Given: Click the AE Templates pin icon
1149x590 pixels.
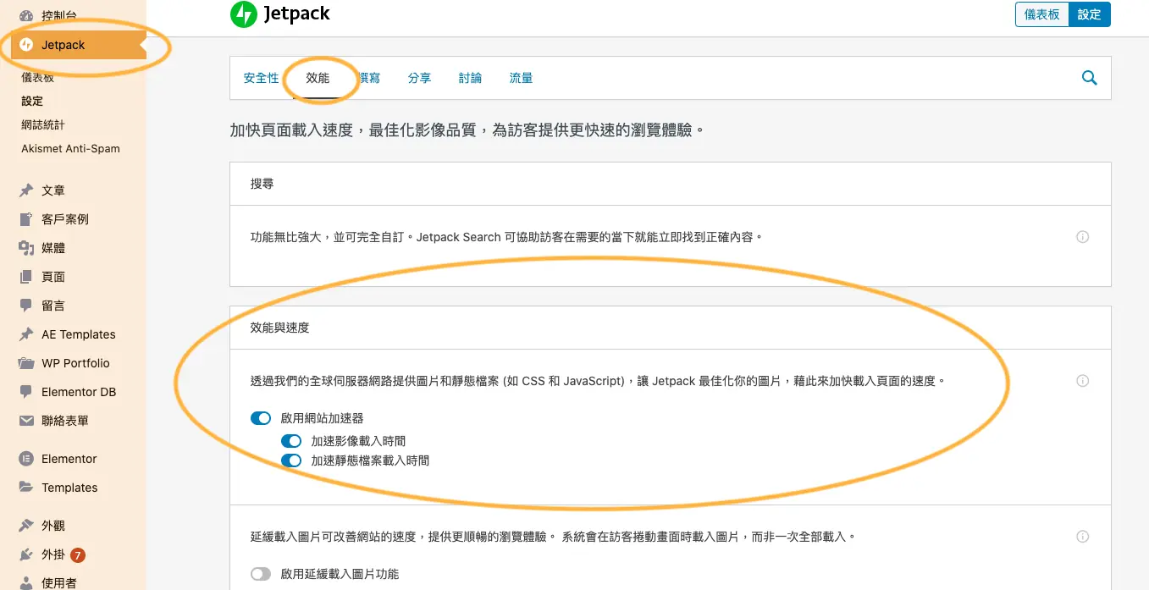Looking at the screenshot, I should [x=26, y=334].
